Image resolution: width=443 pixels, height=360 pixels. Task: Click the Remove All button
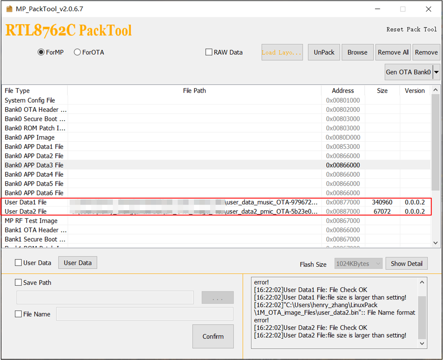[x=393, y=52]
